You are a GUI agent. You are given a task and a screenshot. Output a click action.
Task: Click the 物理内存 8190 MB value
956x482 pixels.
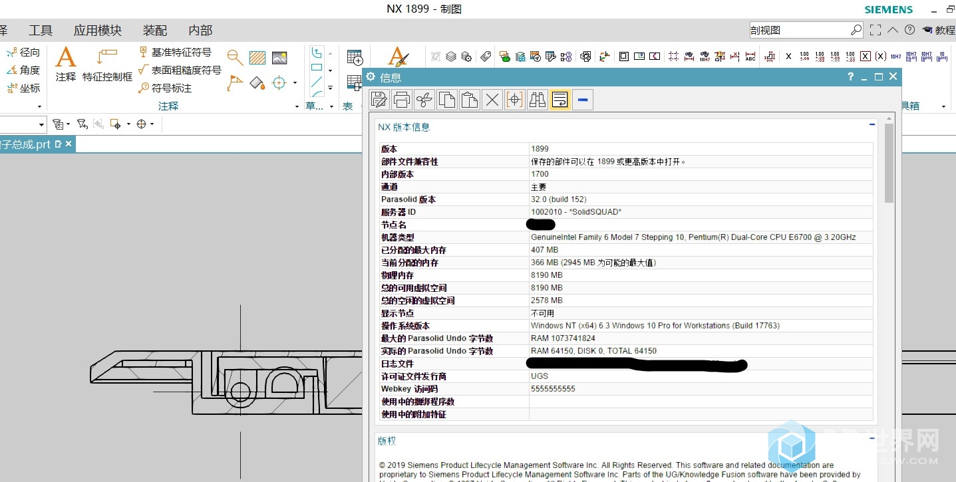[547, 275]
